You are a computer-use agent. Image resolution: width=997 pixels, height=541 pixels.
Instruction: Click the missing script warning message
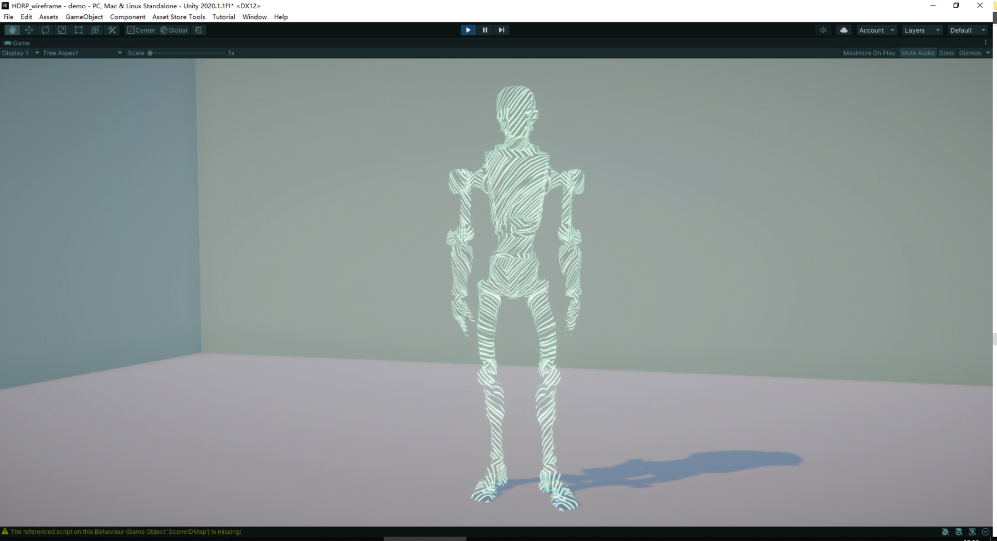coord(122,532)
